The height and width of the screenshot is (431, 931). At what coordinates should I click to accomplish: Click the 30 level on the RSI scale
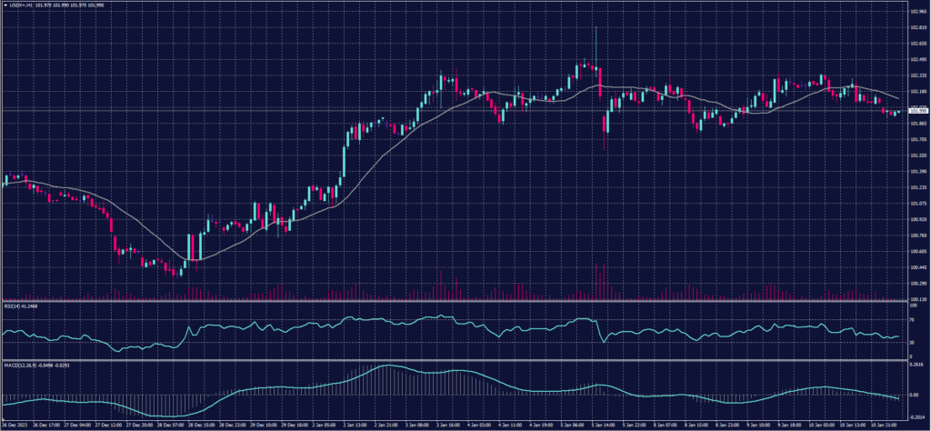912,343
